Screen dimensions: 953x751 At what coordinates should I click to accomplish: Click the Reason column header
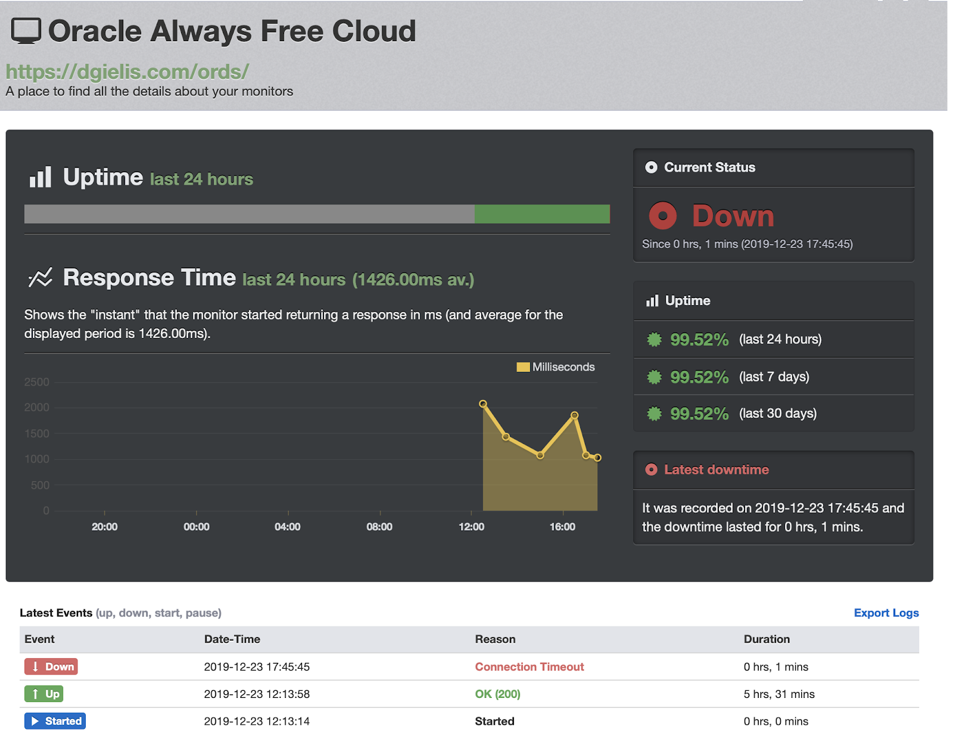click(495, 639)
